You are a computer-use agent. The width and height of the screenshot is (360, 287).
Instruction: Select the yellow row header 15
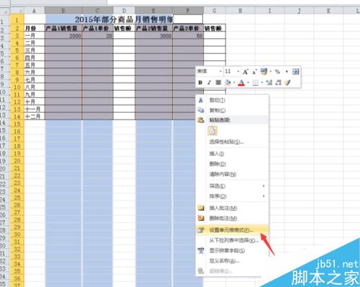(17, 124)
